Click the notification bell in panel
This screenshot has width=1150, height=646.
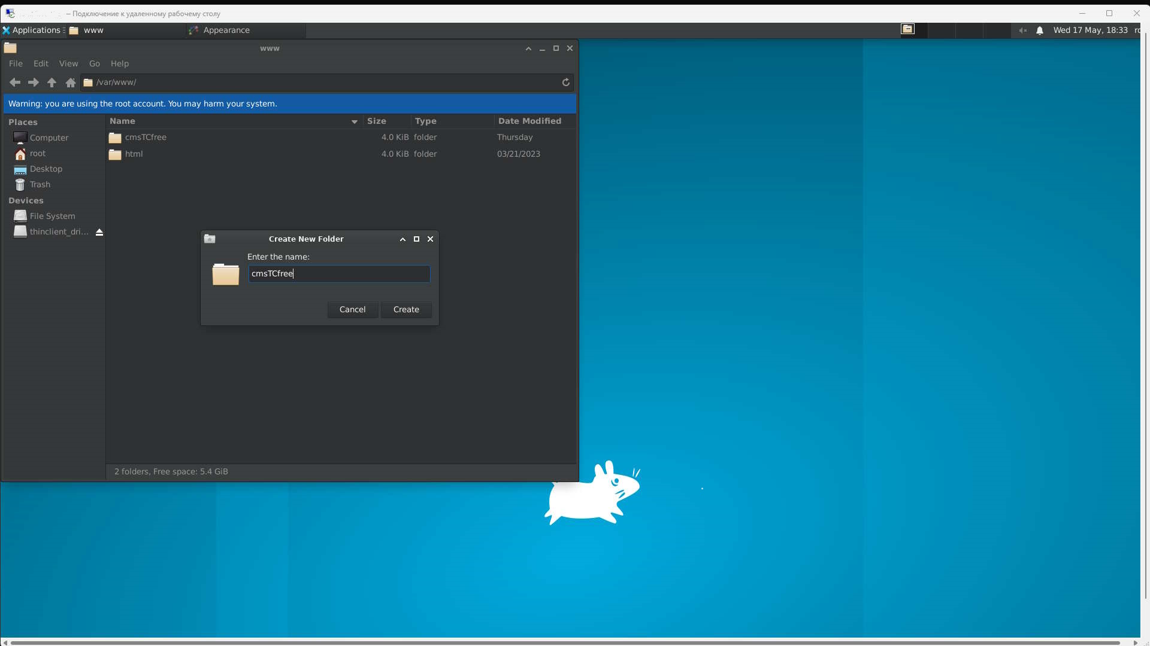click(x=1040, y=31)
